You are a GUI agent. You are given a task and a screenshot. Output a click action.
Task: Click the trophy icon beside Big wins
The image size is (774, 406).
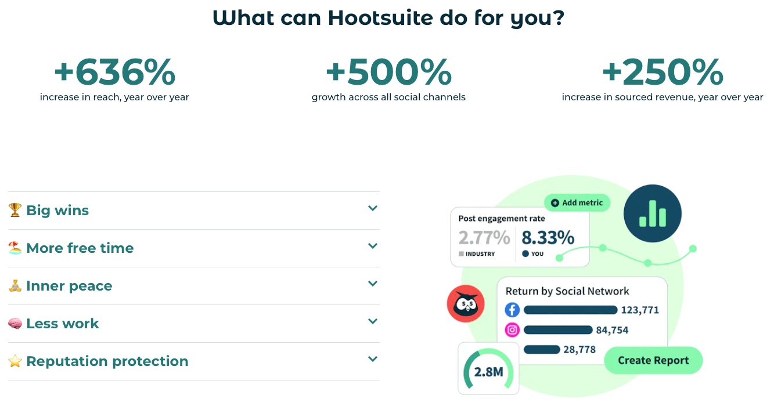(x=15, y=209)
